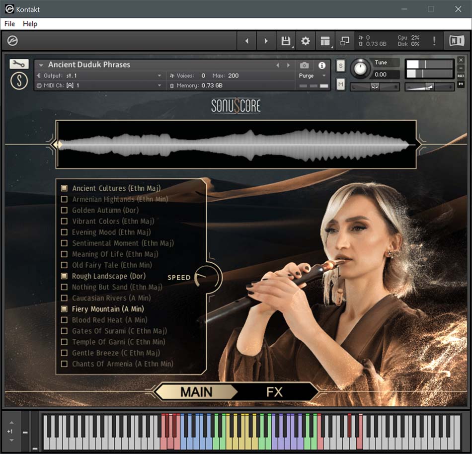Select Caucasian Rivers (A Min) phrase
The image size is (472, 454).
[111, 298]
